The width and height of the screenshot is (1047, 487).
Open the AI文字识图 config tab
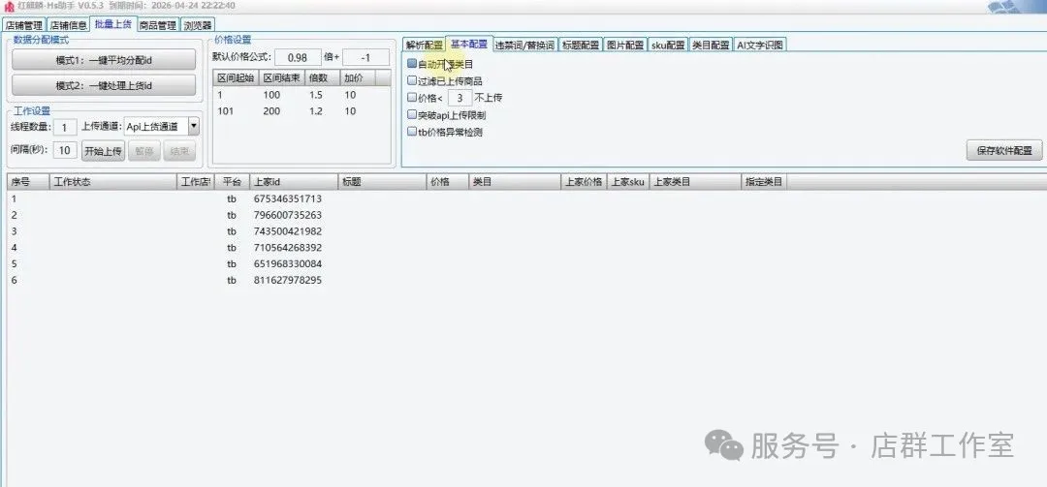point(760,45)
